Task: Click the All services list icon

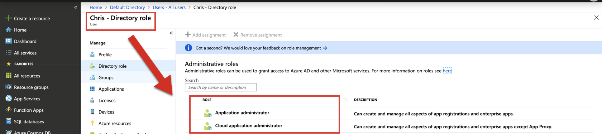Action: pyautogui.click(x=9, y=53)
